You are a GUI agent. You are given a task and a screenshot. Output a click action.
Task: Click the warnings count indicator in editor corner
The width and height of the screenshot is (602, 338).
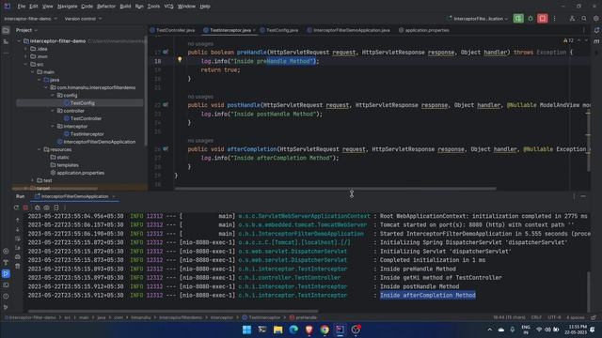click(568, 40)
